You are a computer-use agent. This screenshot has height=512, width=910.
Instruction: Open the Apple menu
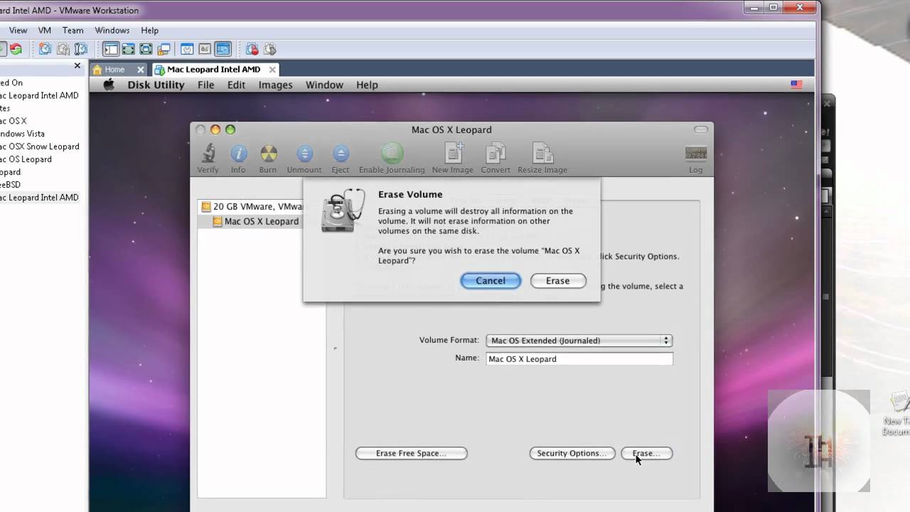109,85
